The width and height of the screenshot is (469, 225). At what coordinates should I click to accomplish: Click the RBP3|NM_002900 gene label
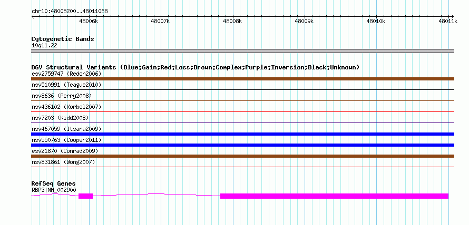[x=54, y=190]
